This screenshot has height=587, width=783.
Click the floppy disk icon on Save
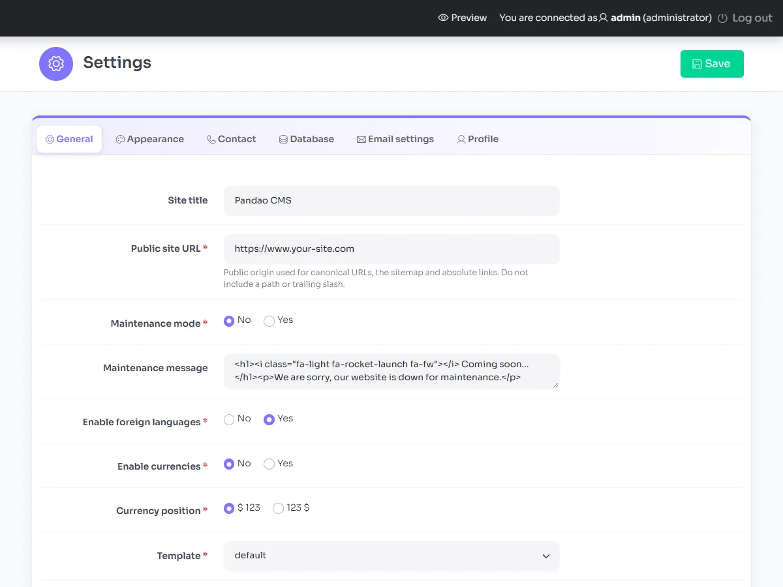[697, 64]
